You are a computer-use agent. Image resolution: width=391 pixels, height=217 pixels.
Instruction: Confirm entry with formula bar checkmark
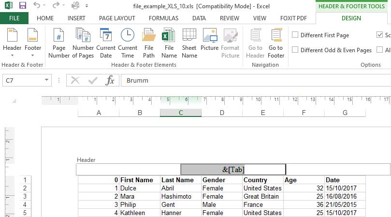[x=92, y=80]
